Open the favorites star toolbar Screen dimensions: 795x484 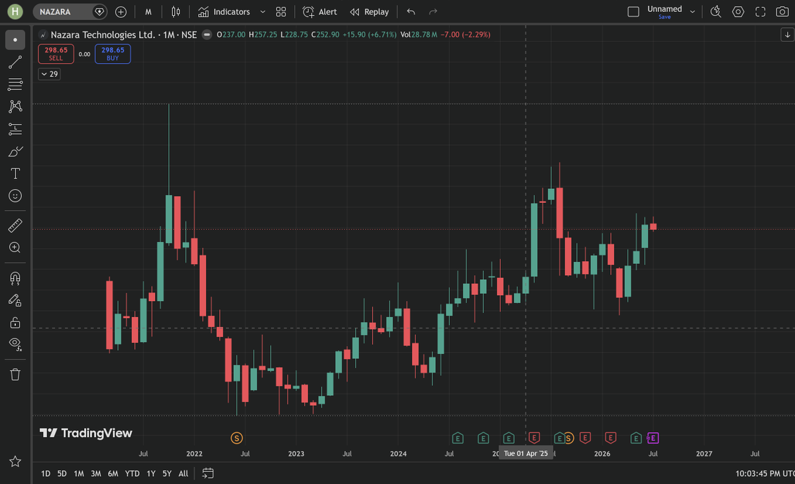(15, 461)
